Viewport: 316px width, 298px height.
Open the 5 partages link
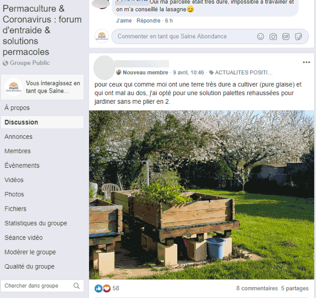tap(295, 288)
